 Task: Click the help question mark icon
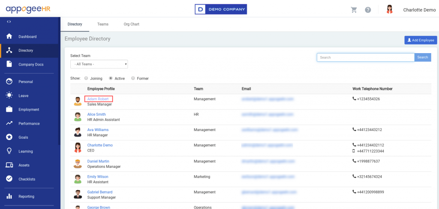click(x=368, y=10)
